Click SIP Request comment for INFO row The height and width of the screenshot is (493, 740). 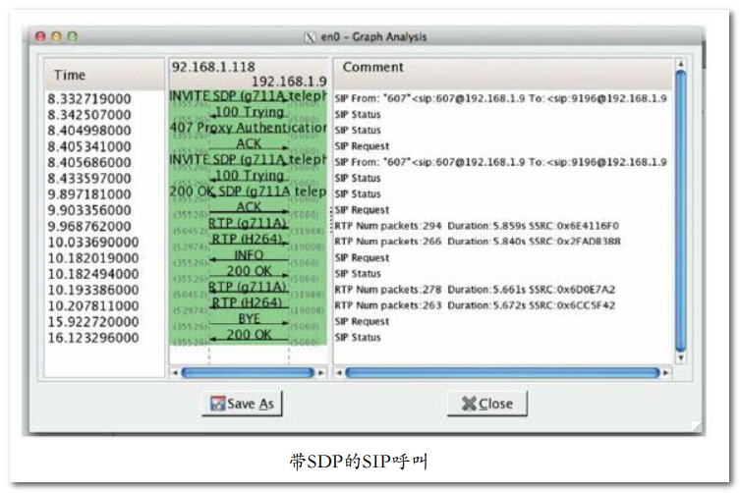click(x=362, y=258)
